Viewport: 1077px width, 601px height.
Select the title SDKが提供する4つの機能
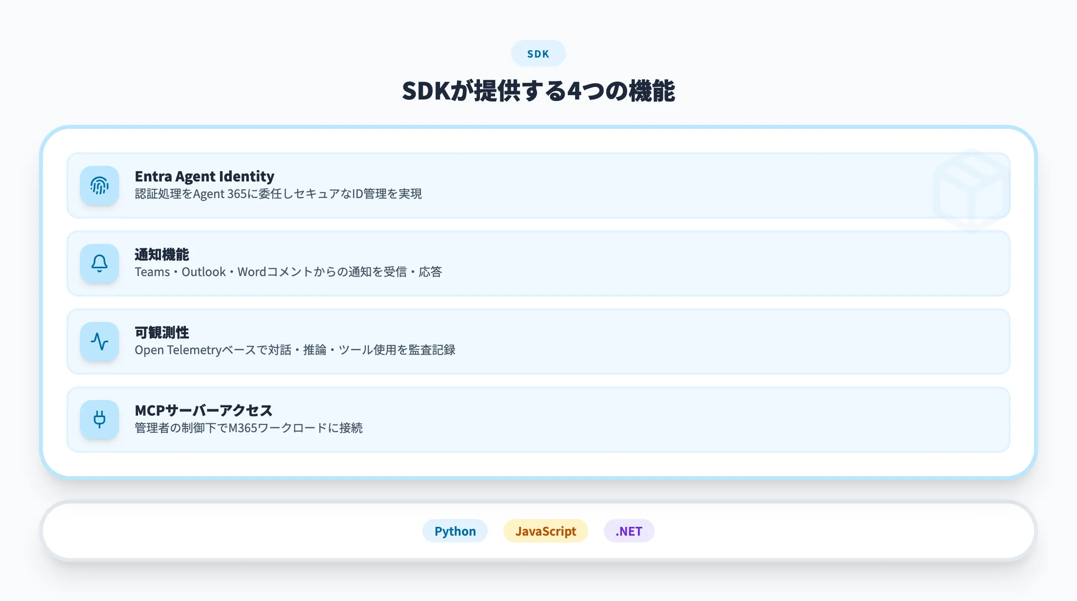(x=538, y=89)
